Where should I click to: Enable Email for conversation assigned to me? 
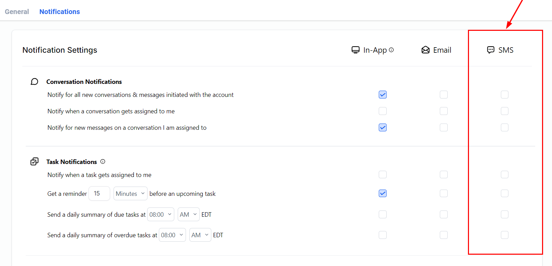point(444,111)
